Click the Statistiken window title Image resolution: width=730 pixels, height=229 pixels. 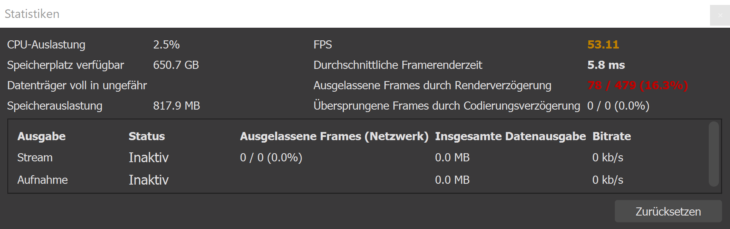pos(32,14)
